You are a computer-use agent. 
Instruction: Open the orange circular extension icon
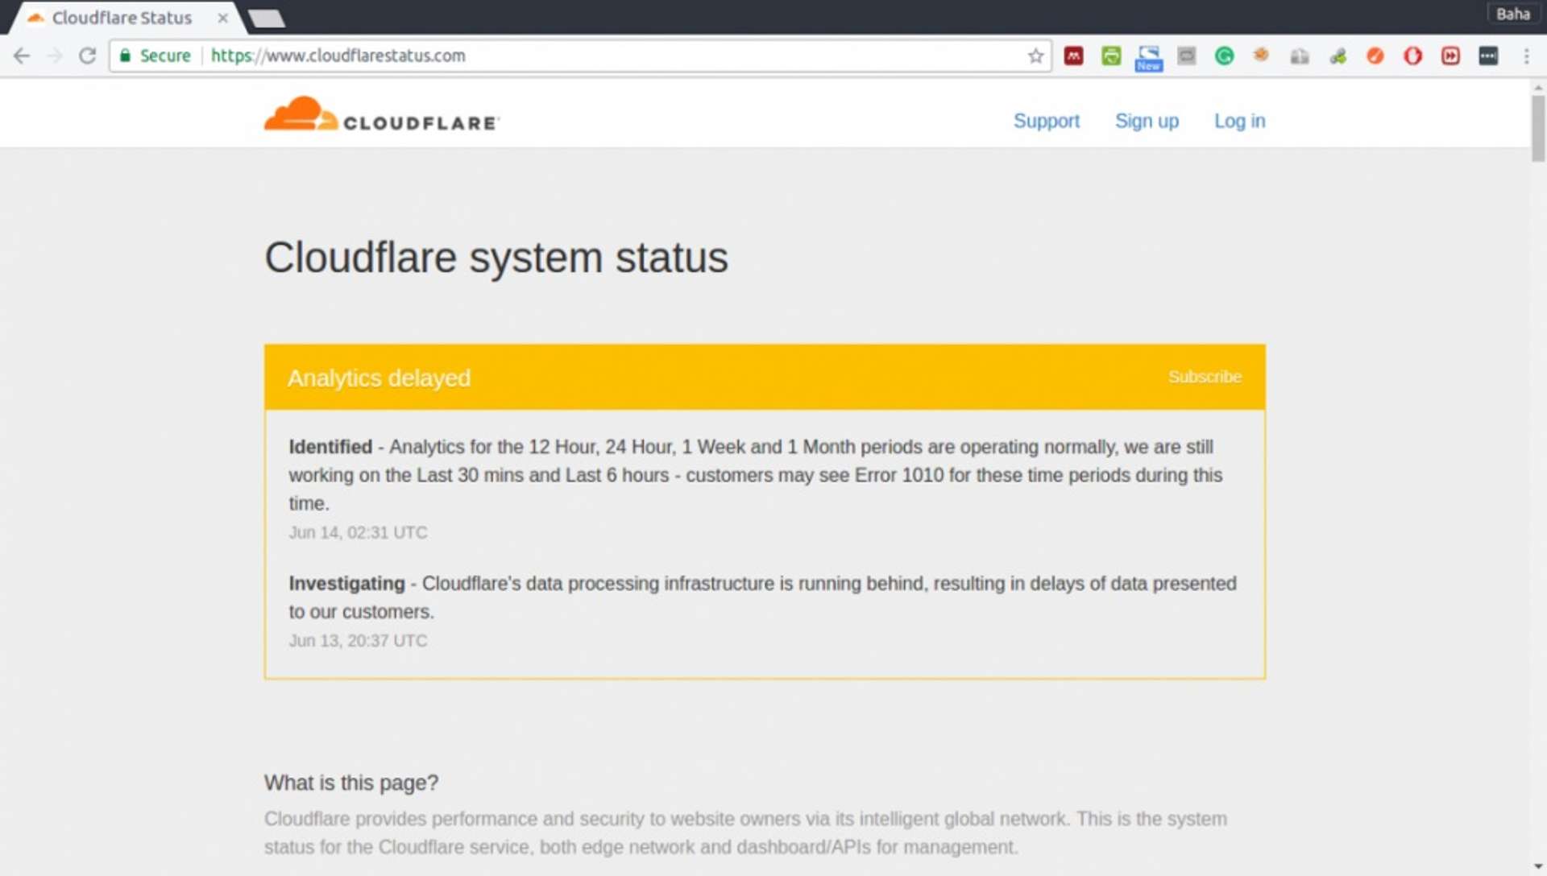(x=1375, y=56)
